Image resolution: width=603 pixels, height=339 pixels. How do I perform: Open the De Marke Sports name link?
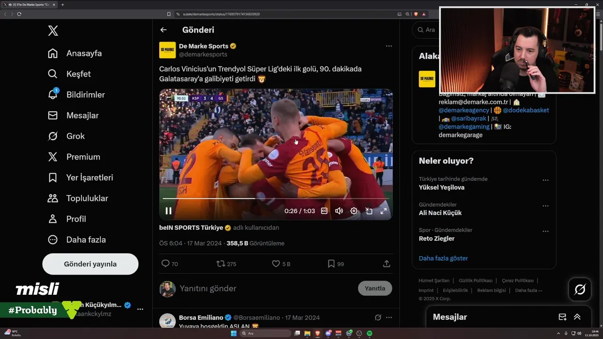point(204,46)
